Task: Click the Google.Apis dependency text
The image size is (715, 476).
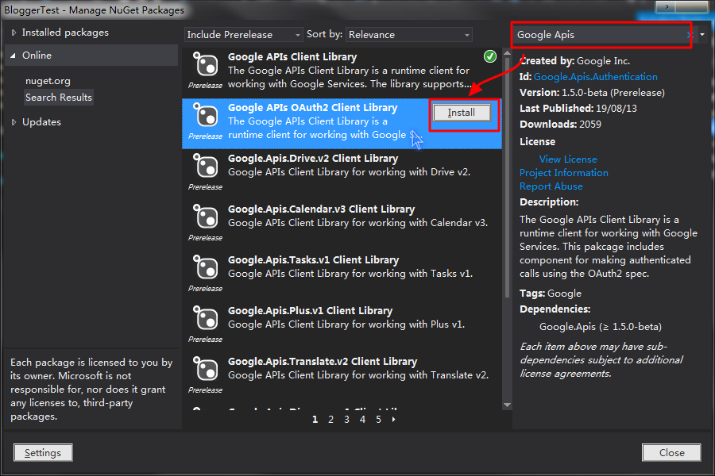Action: click(x=600, y=327)
